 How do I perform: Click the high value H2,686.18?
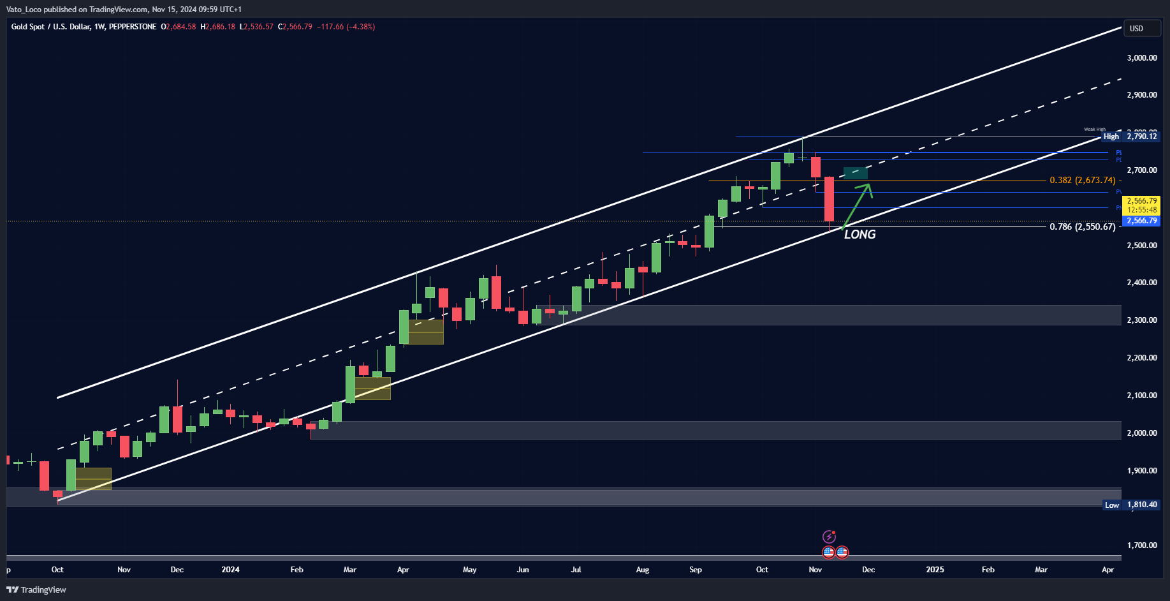point(217,27)
